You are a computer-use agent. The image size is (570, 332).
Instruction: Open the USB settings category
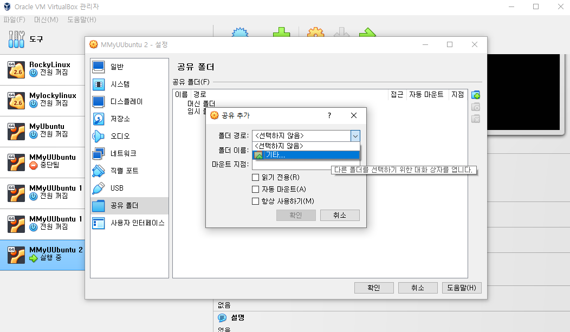point(129,188)
